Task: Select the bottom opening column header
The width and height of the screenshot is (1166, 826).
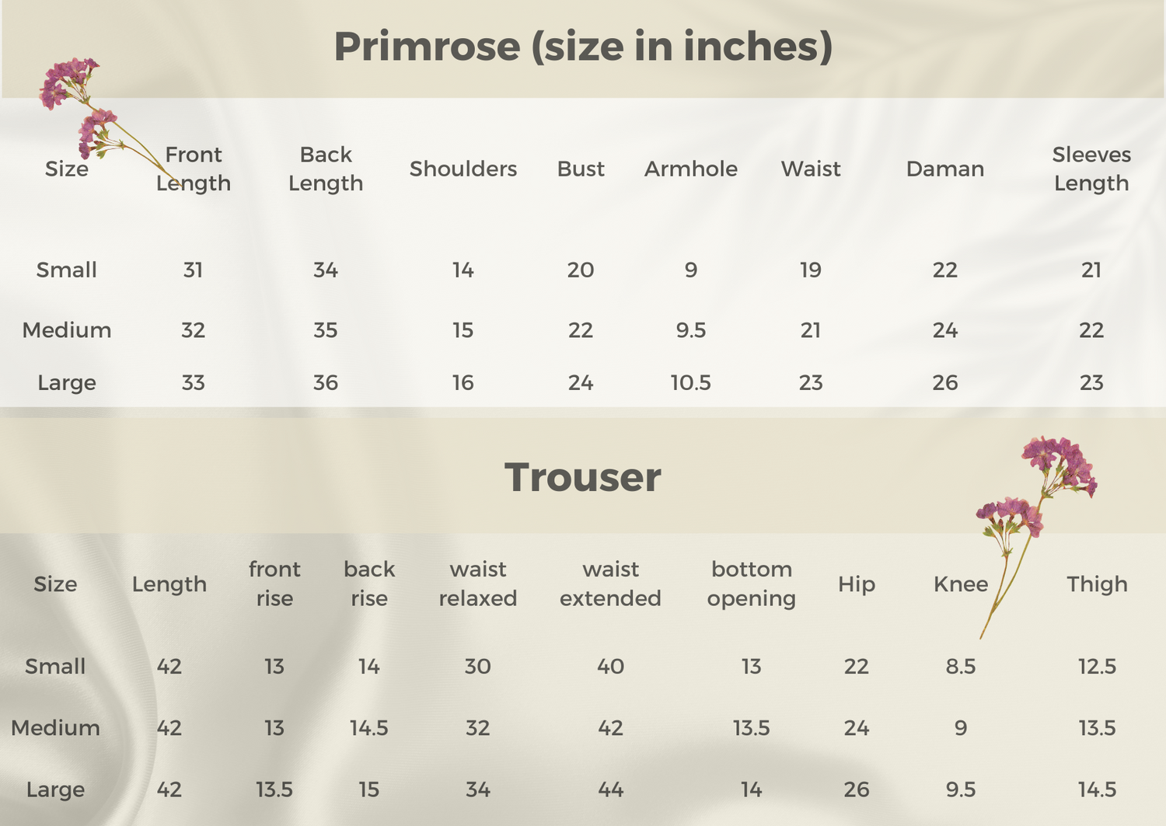Action: tap(751, 584)
